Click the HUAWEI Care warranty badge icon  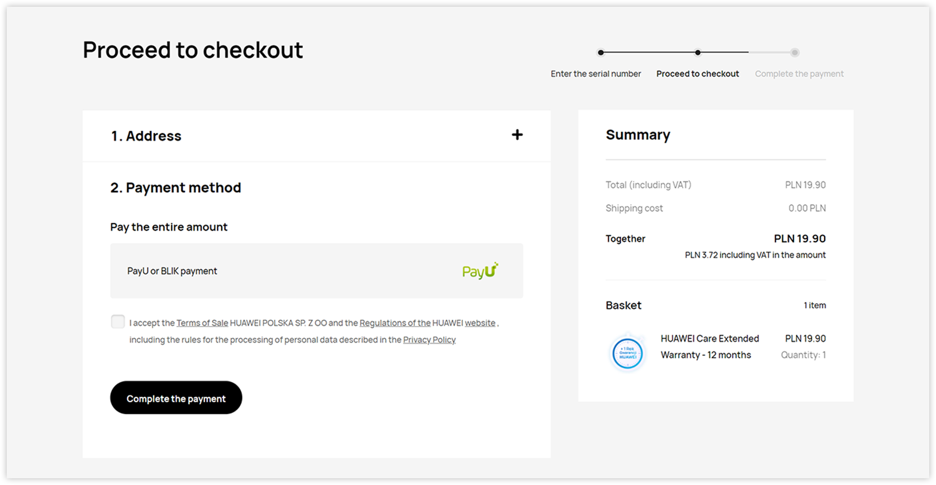coord(627,353)
